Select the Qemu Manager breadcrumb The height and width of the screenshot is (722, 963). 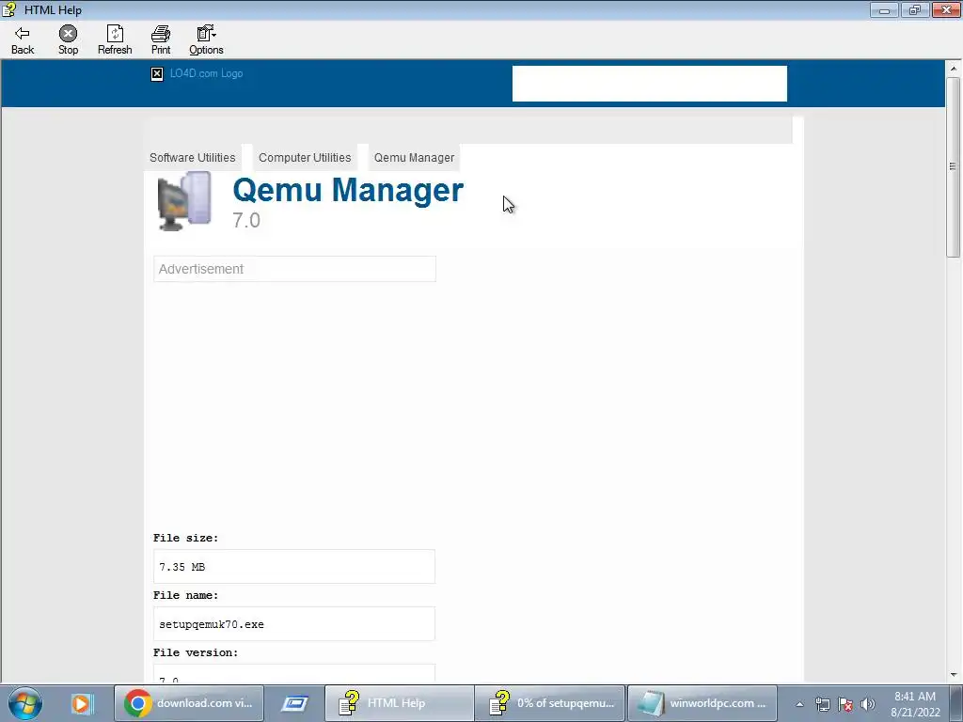(x=414, y=157)
